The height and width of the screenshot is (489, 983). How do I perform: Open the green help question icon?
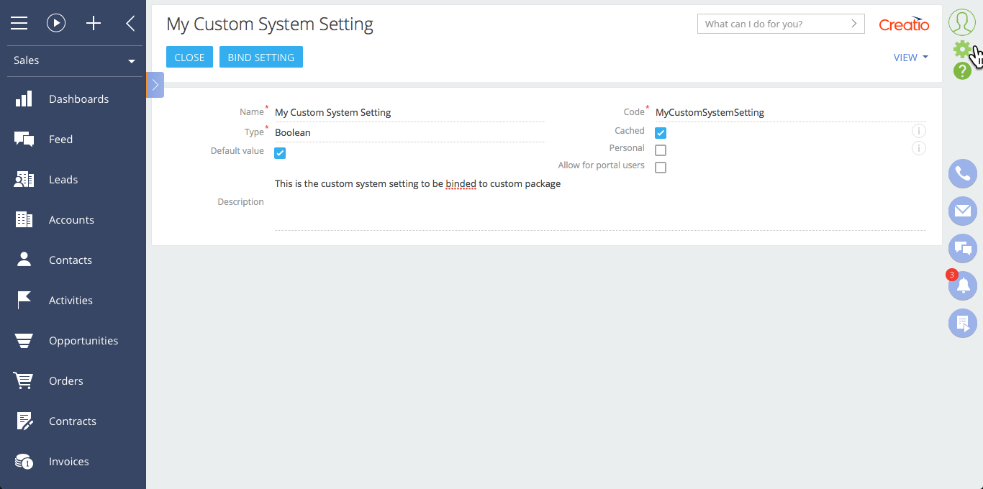[962, 70]
